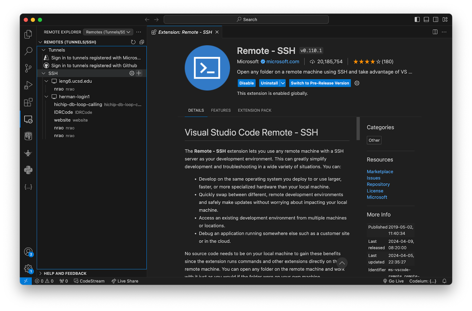
Task: Open the extension settings gear next to Pre-Release button
Action: point(357,83)
